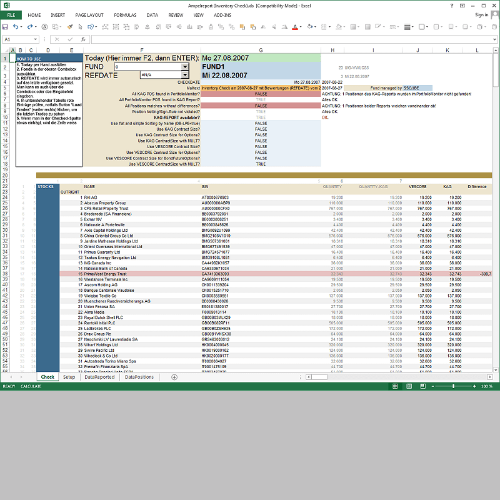Switch to the DataPositions sheet tab

tap(139, 377)
